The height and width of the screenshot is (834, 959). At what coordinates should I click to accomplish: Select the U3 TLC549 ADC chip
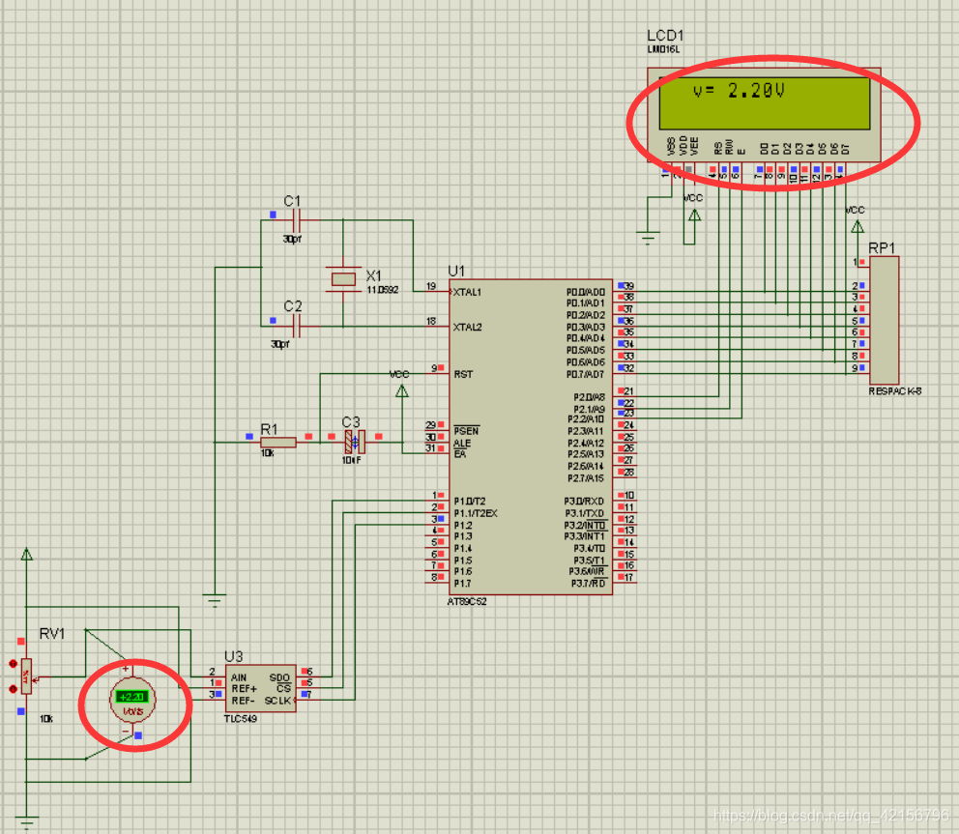pos(261,688)
